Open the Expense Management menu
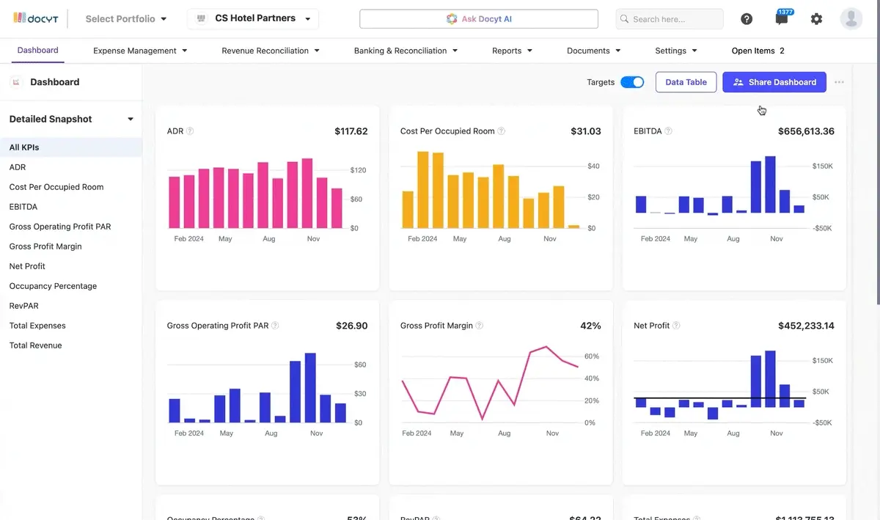This screenshot has height=520, width=880. (140, 51)
